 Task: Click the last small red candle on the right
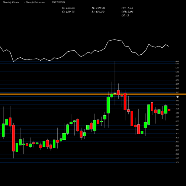[169, 110]
